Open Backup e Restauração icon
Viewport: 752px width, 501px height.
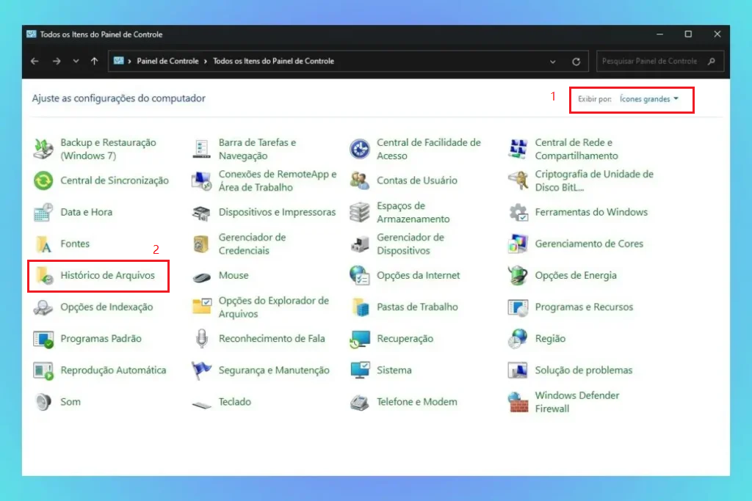(x=43, y=149)
